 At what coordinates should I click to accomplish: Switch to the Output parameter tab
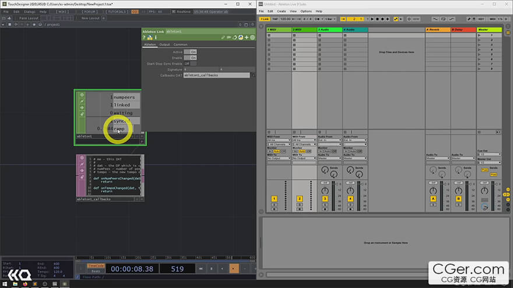(x=164, y=44)
